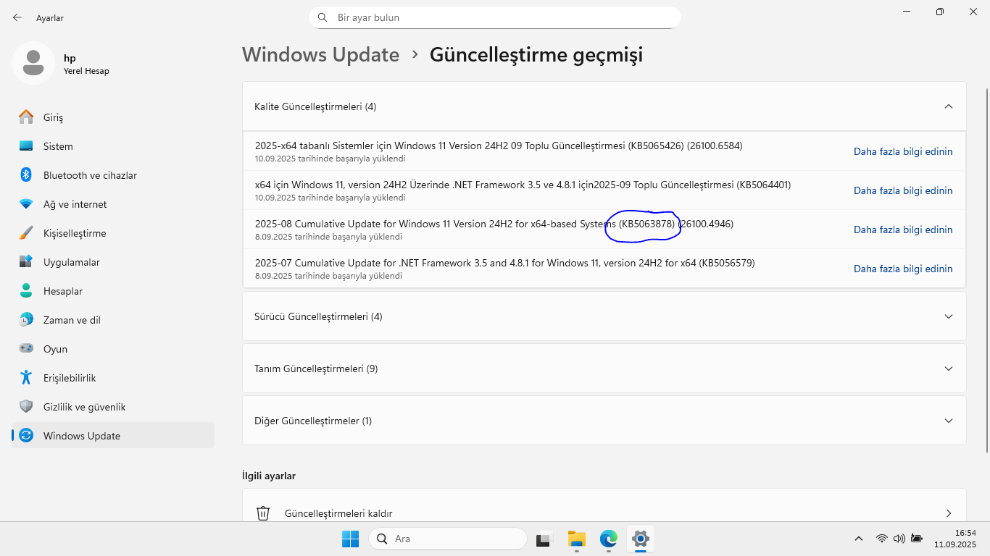This screenshot has width=990, height=556.
Task: Click the volume speaker tray icon
Action: [x=899, y=539]
